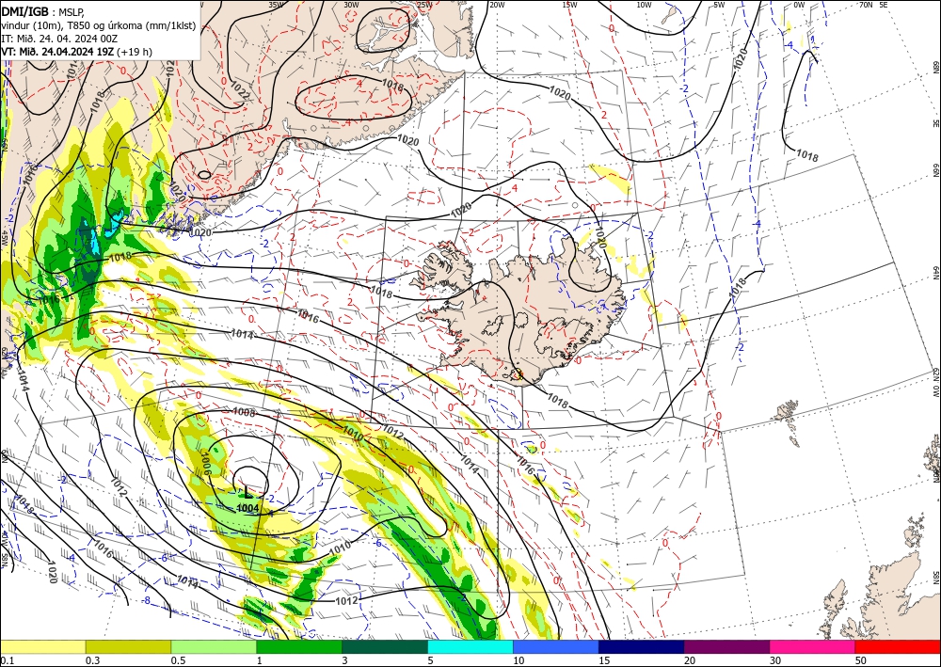Click the '30W' longitude label

pyautogui.click(x=352, y=5)
